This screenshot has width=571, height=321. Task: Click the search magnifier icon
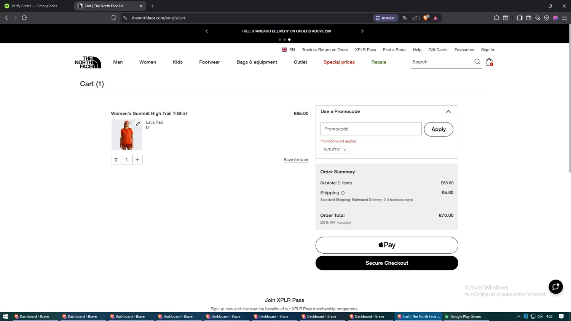click(477, 62)
